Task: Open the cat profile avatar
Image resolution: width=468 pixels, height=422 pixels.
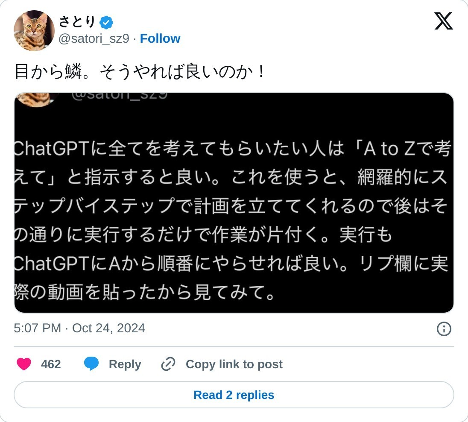Action: [x=34, y=31]
